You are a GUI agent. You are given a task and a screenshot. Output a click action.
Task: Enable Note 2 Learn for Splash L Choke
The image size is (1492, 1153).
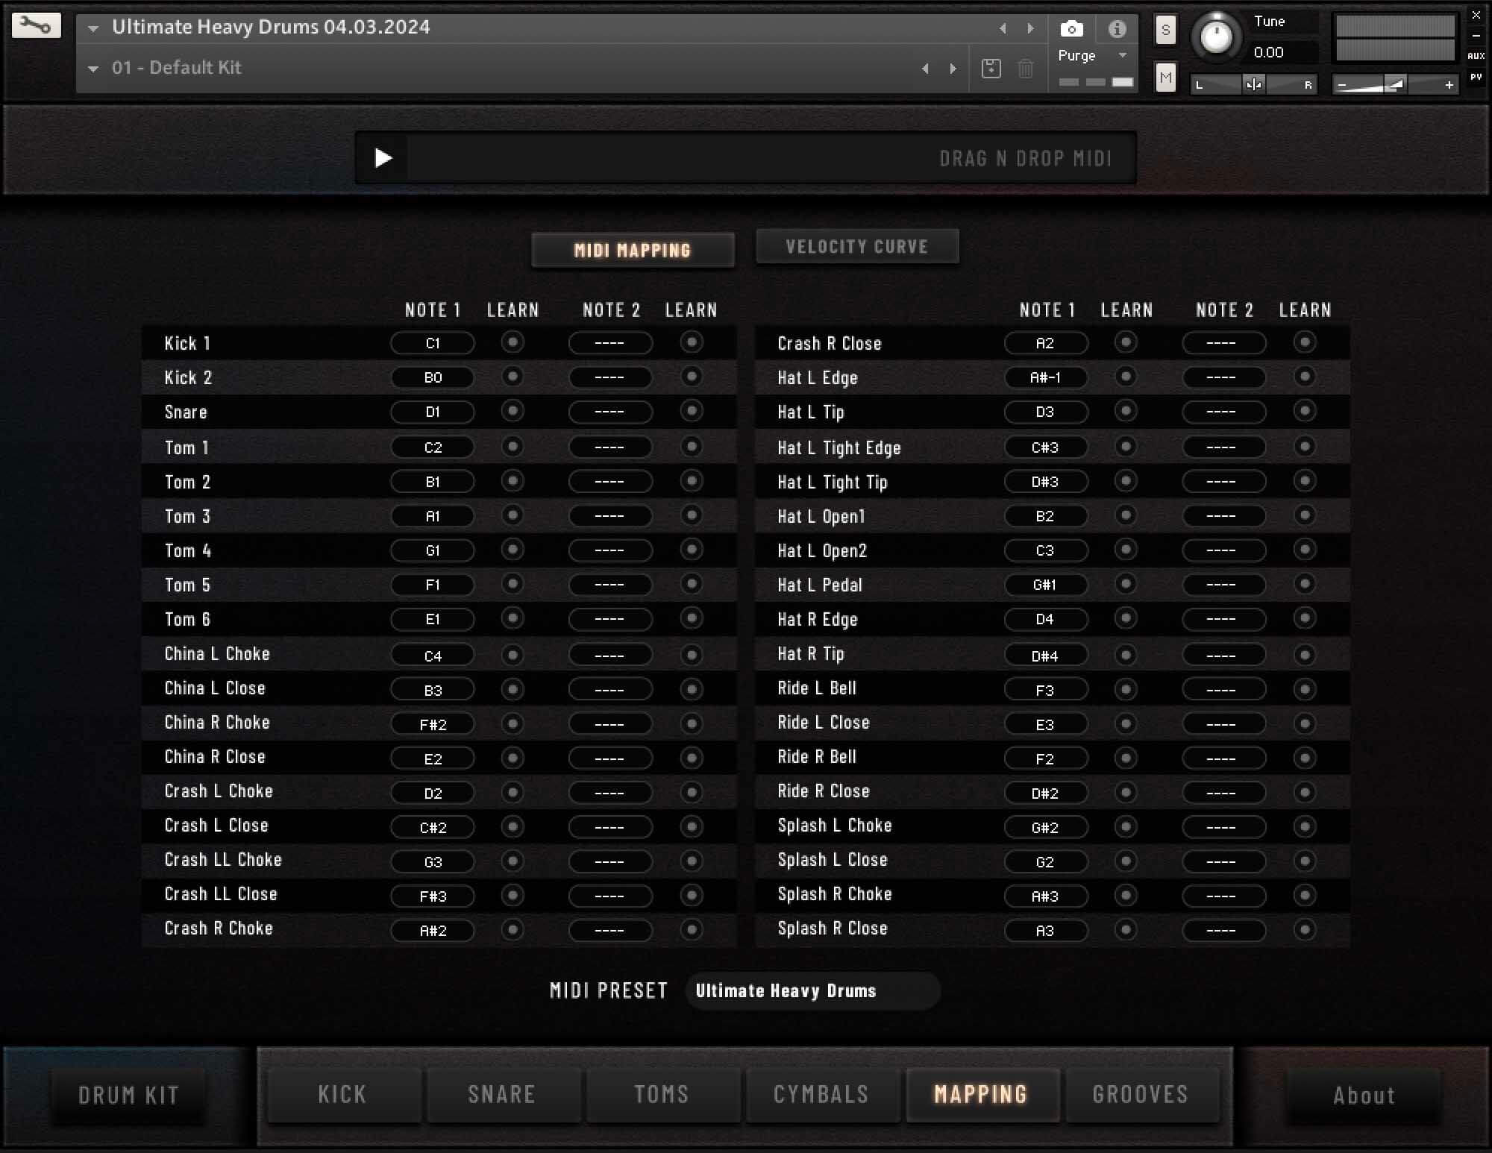point(1305,826)
